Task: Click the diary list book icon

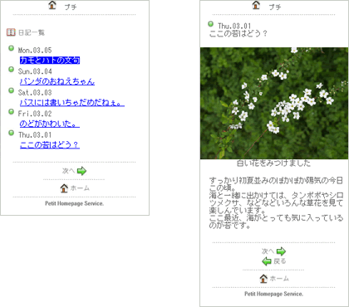Action: [11, 32]
